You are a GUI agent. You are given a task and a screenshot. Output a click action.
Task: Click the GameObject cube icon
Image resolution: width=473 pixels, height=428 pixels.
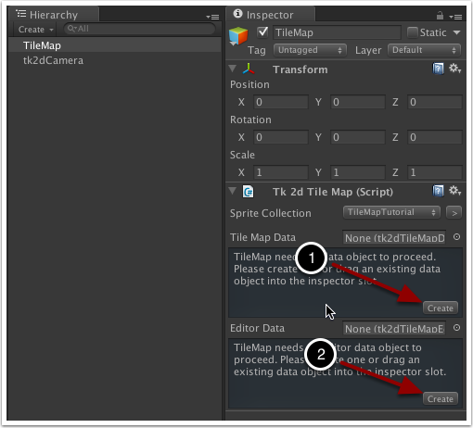tap(238, 36)
